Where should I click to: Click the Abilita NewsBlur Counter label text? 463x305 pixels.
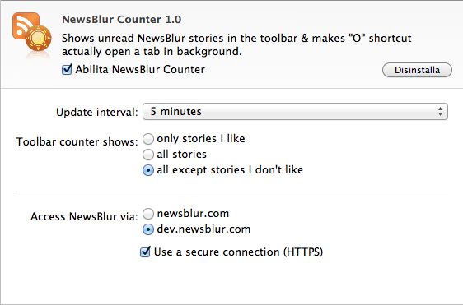coord(140,70)
